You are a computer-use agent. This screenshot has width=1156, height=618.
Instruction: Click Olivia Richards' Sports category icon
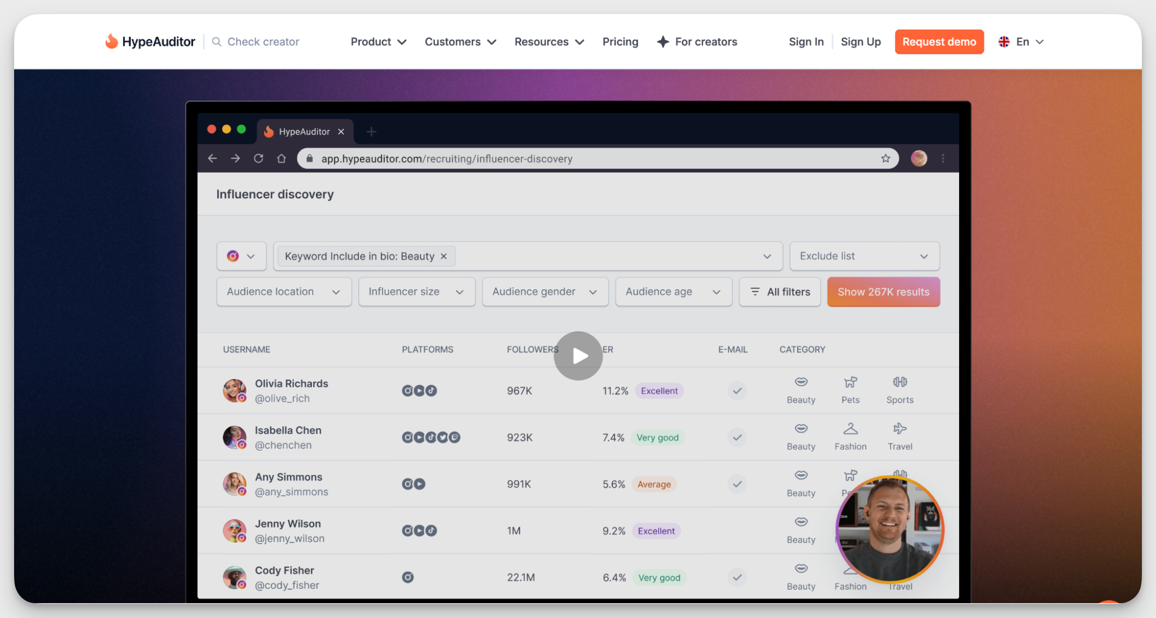point(900,382)
